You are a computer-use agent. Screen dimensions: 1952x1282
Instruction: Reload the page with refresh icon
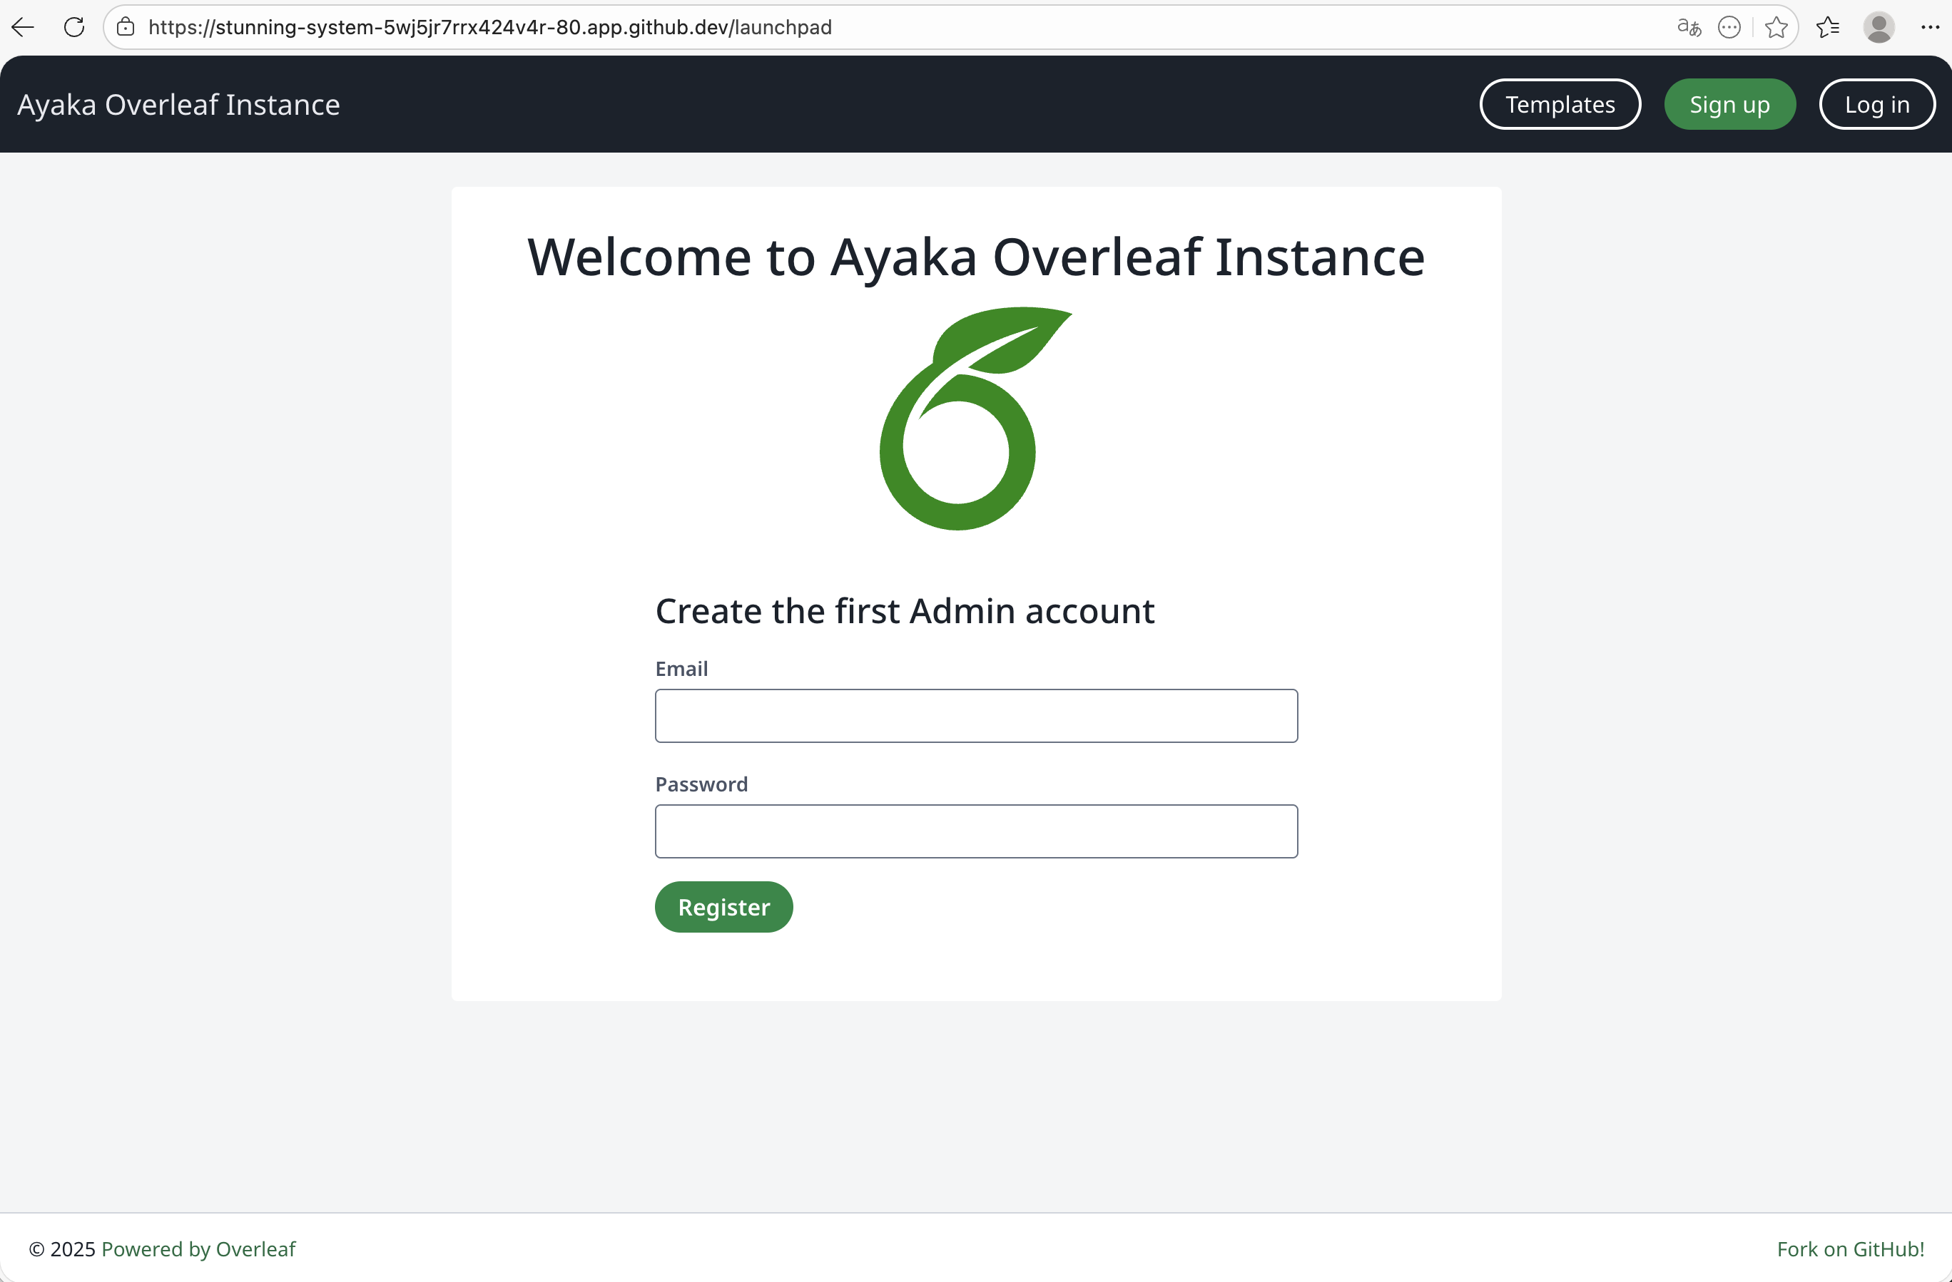[73, 27]
